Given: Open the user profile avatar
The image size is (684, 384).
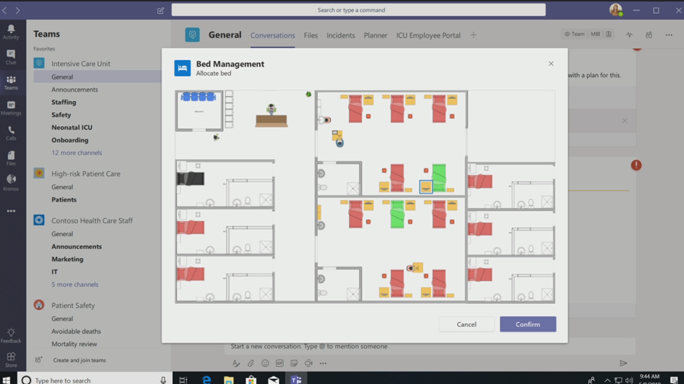Looking at the screenshot, I should 615,9.
